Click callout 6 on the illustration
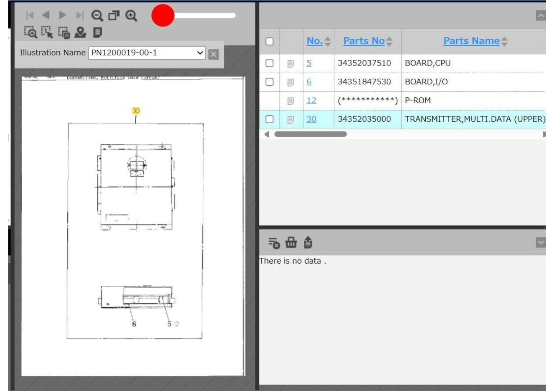The image size is (554, 391). pyautogui.click(x=134, y=324)
